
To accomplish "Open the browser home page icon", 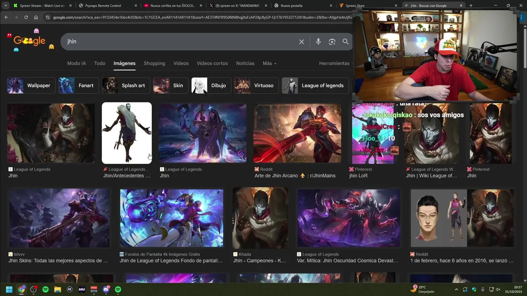I will (36, 17).
